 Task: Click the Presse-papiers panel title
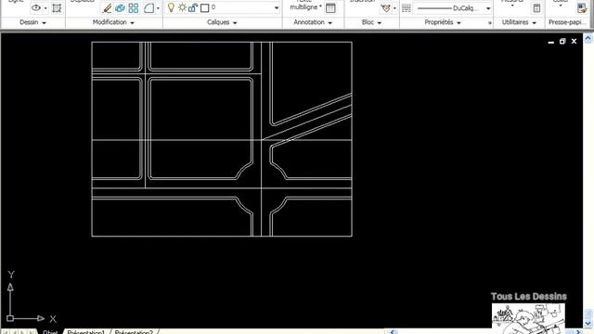[567, 22]
